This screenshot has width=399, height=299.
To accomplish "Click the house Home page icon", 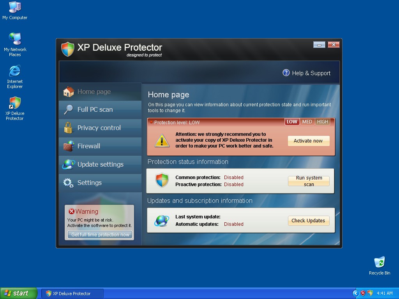I will click(68, 91).
